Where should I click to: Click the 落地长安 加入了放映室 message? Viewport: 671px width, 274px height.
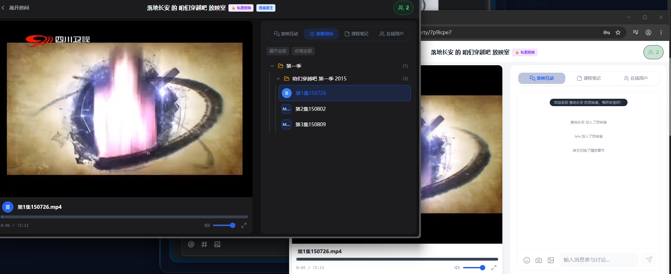point(589,122)
